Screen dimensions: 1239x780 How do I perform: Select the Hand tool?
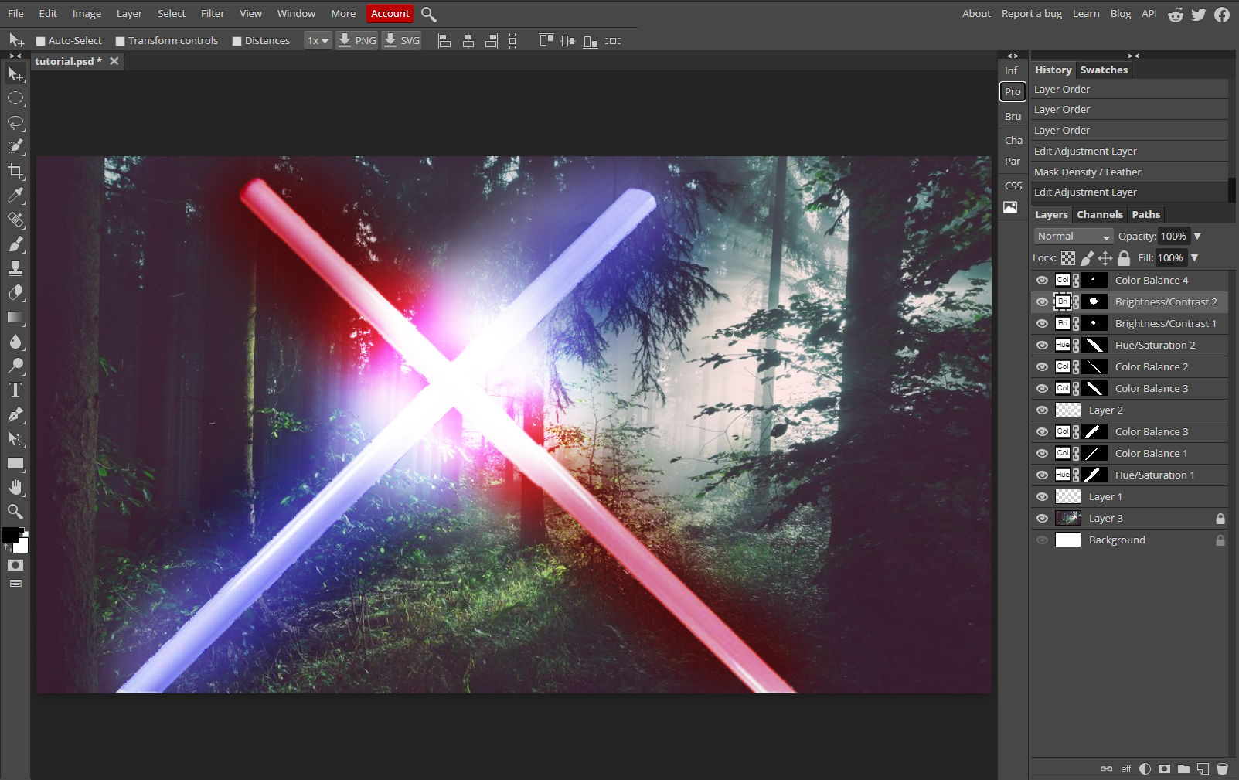coord(15,487)
